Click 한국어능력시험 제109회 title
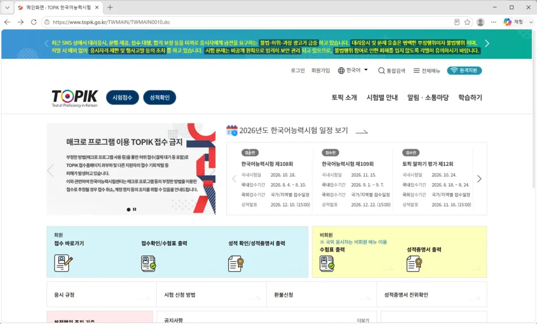 pyautogui.click(x=347, y=164)
